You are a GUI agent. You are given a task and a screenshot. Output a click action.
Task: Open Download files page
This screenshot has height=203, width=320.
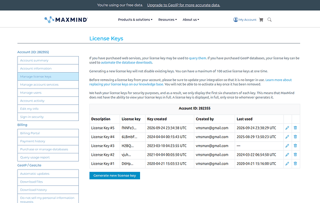tap(48, 182)
